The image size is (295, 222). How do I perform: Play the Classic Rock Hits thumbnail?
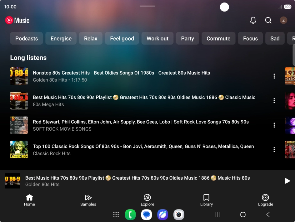coord(19,150)
